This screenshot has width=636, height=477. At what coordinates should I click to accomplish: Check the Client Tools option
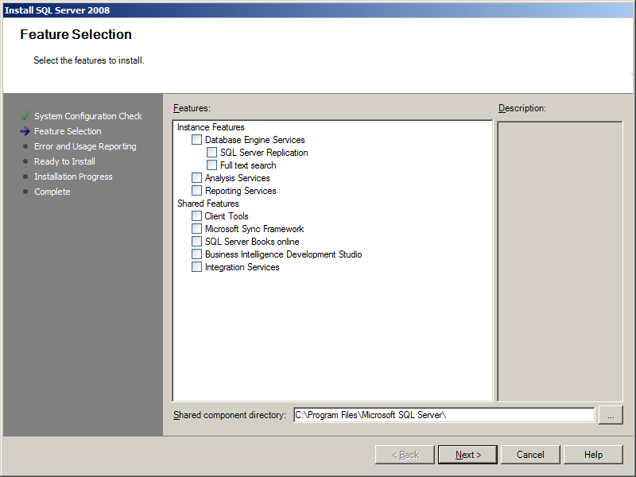(196, 216)
